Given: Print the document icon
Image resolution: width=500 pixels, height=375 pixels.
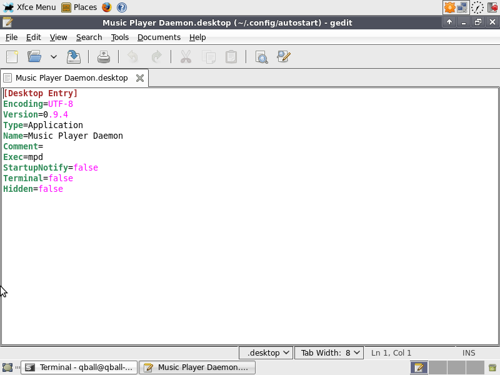Looking at the screenshot, I should point(104,57).
